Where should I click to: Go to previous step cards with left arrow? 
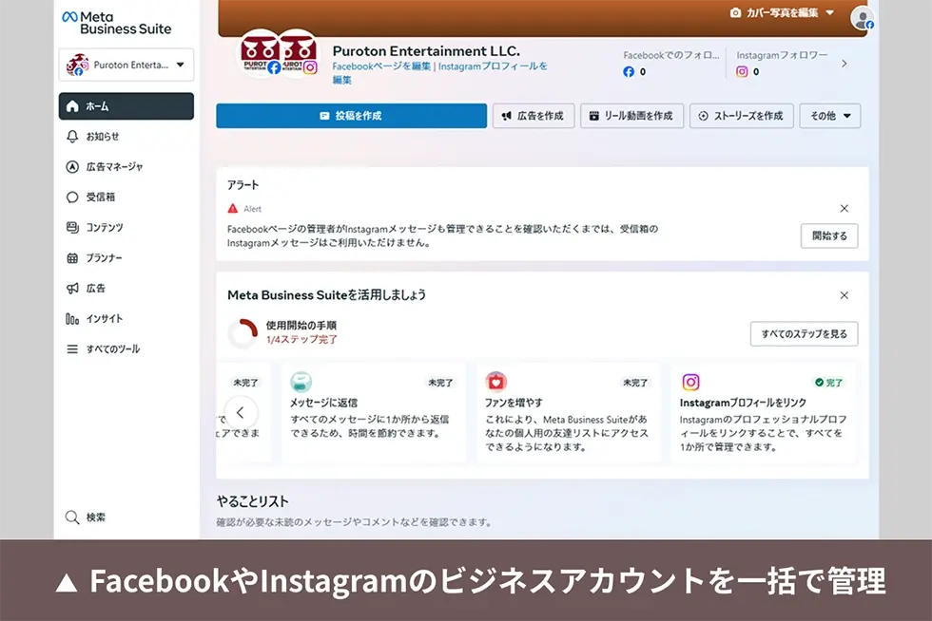coord(241,412)
